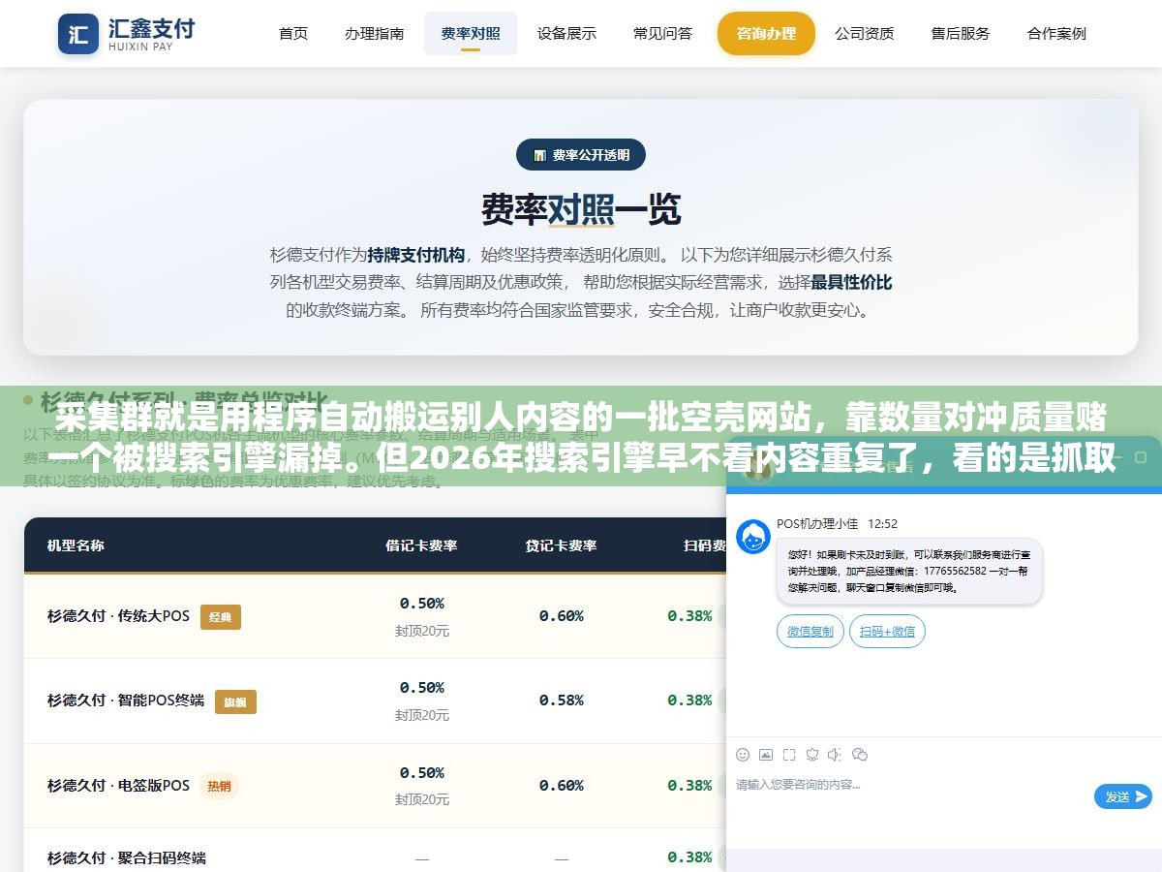Screen dimensions: 1162x872
Task: Open the 办理指南 menu item
Action: [x=374, y=33]
